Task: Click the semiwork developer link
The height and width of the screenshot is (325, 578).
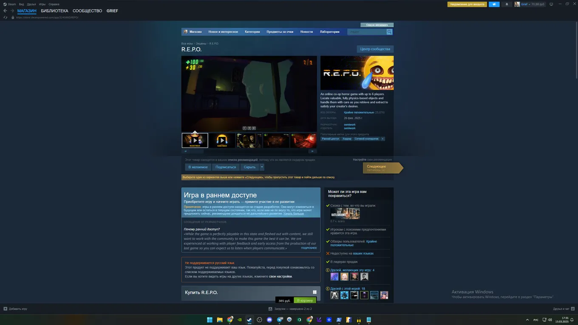Action: pos(350,124)
